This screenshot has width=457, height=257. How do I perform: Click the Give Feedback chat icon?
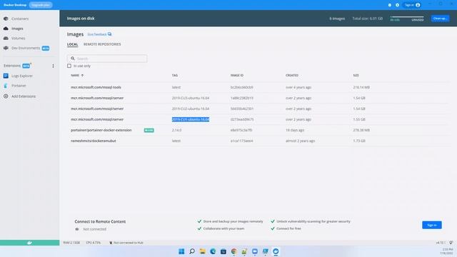point(109,34)
